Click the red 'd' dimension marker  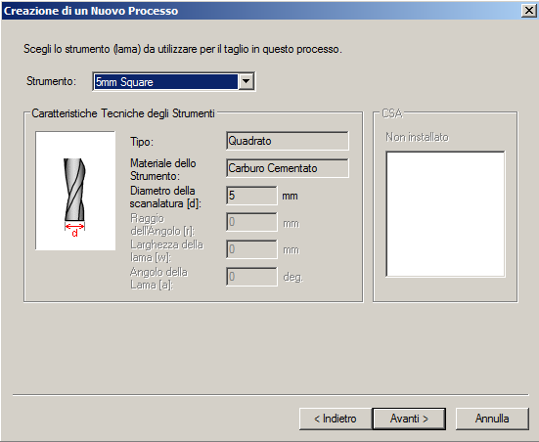(74, 233)
